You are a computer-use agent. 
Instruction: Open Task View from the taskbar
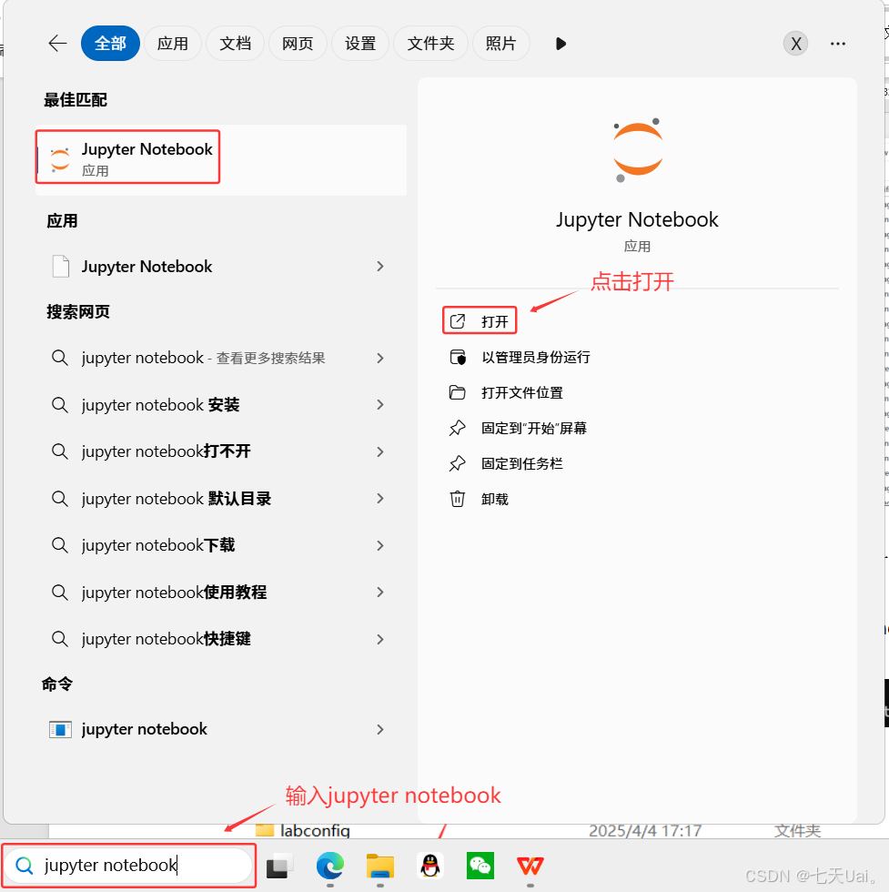279,866
